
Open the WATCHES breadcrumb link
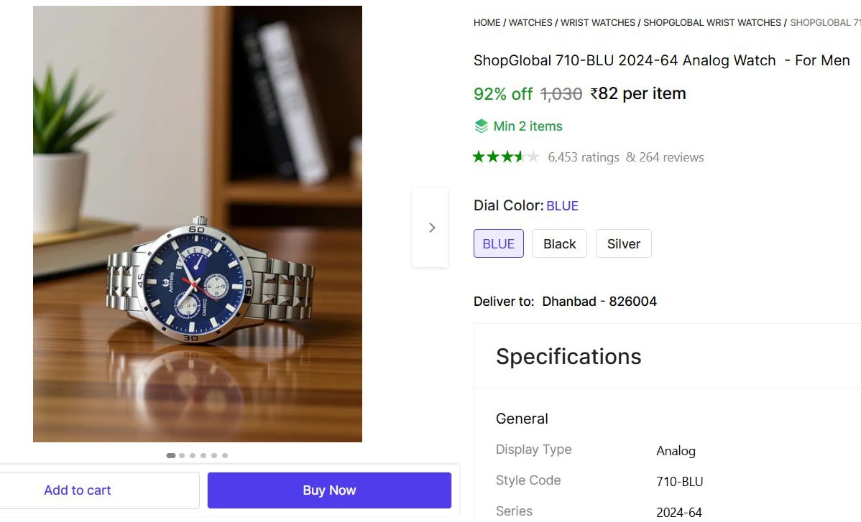[x=530, y=22]
